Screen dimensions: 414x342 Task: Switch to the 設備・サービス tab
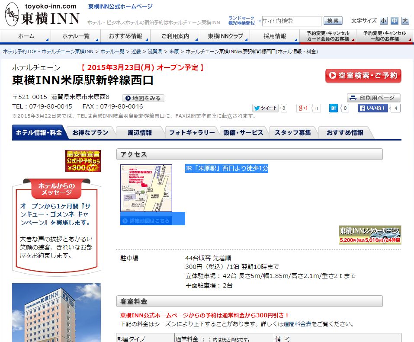pyautogui.click(x=244, y=133)
